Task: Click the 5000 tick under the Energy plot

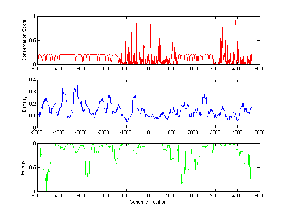Action: pos(259,196)
